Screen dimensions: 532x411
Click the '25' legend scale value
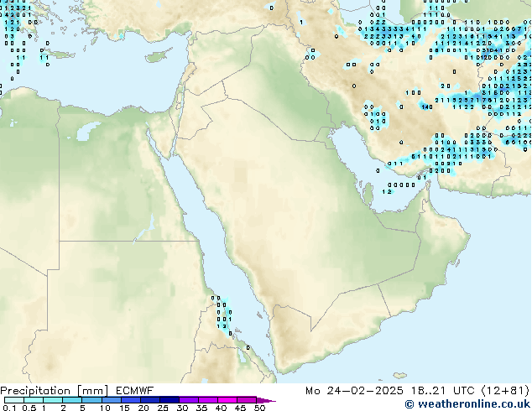pos(163,408)
